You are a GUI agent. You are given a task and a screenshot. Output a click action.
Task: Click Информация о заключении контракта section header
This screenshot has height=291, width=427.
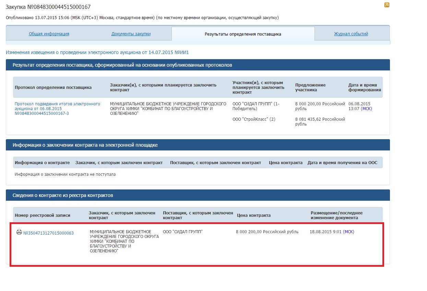[x=85, y=145]
